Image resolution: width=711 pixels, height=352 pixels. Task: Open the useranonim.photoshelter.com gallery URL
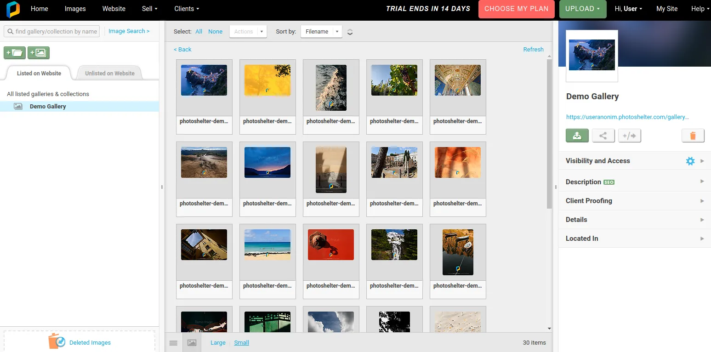627,117
